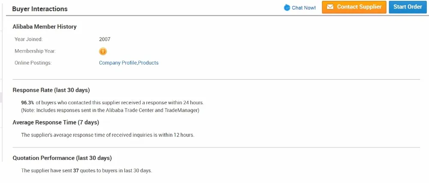Click the Quotation Performance (last 30 days) heading

click(62, 158)
